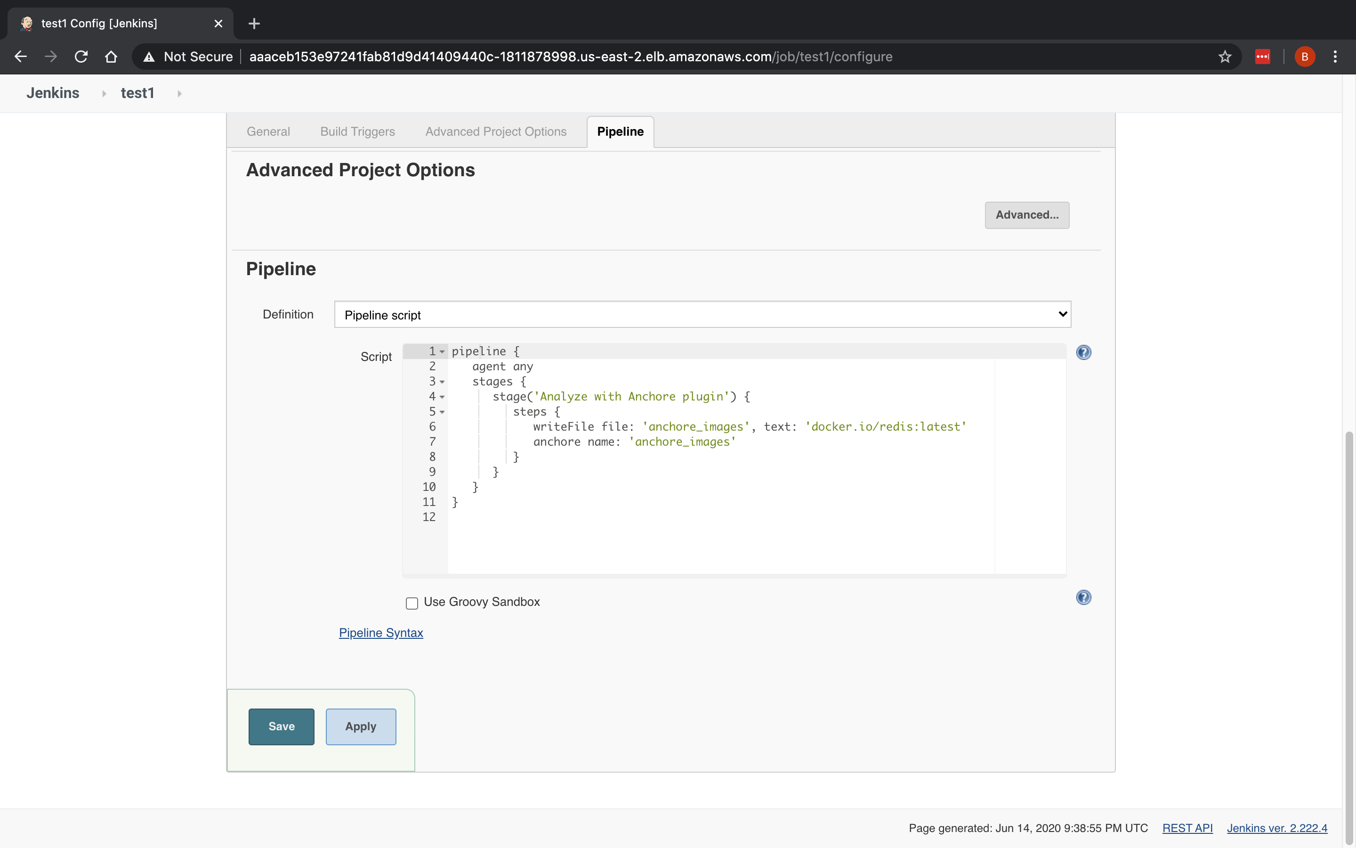
Task: Click the browser back arrow
Action: coord(21,57)
